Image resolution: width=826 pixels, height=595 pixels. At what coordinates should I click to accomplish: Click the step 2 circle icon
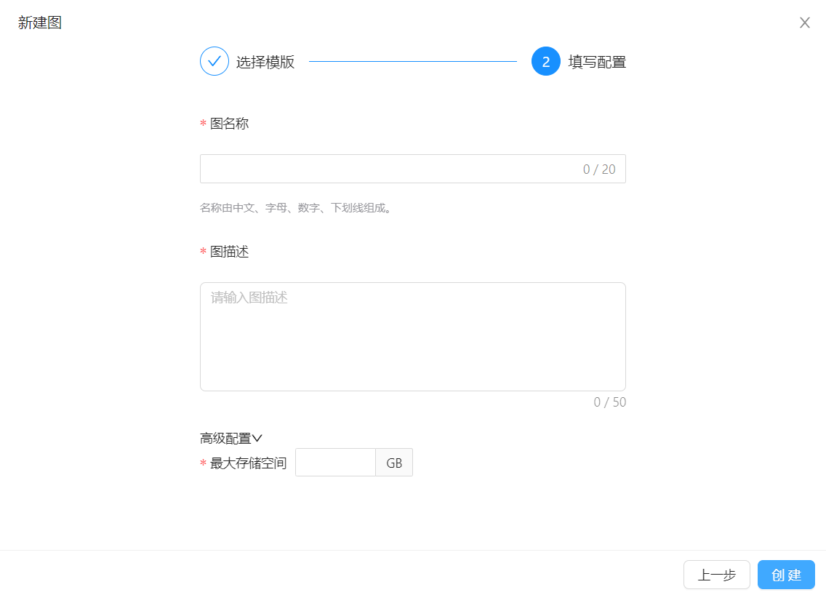tap(546, 62)
